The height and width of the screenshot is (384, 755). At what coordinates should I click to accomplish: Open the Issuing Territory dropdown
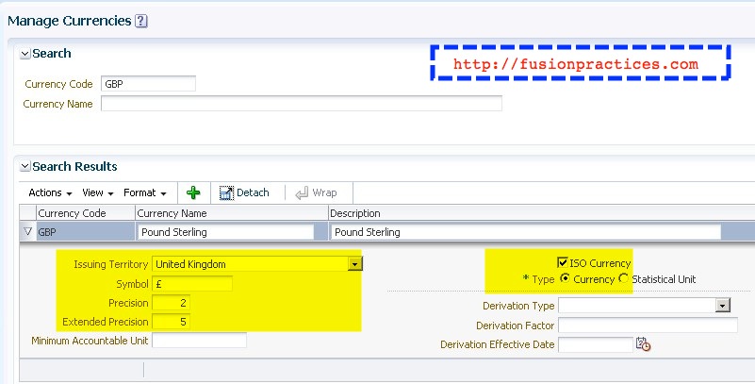tap(355, 264)
